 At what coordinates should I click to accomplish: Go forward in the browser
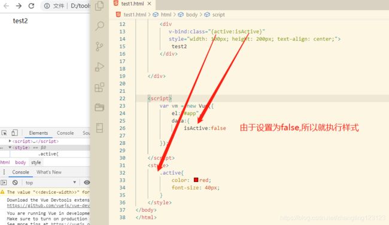(x=19, y=6)
